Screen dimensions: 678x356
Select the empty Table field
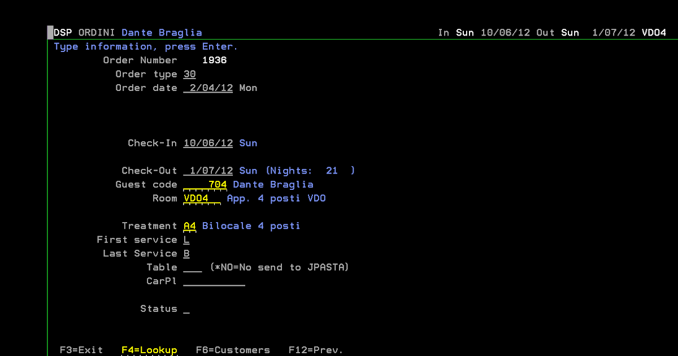[x=192, y=267]
